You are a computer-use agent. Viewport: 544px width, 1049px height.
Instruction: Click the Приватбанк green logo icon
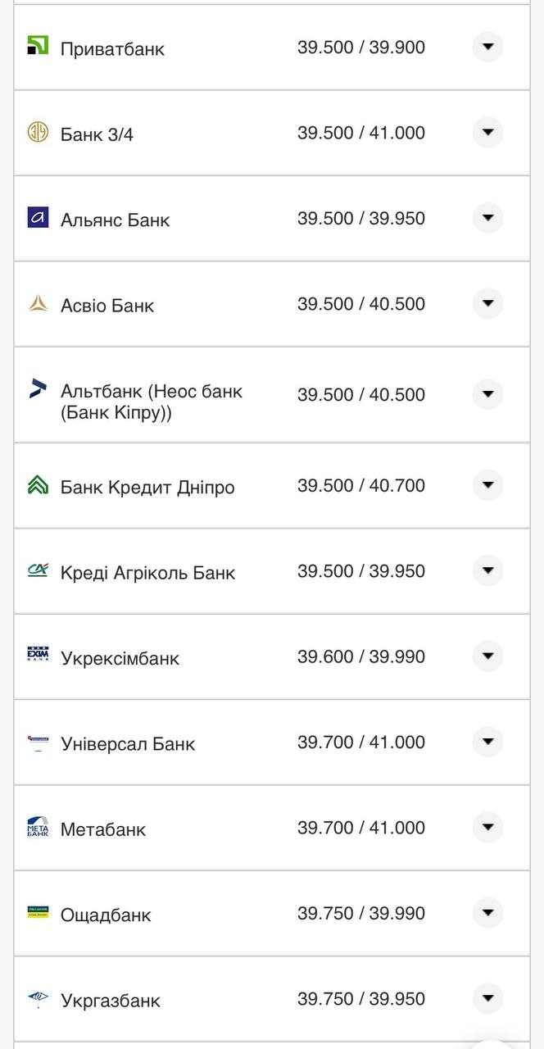[x=39, y=48]
